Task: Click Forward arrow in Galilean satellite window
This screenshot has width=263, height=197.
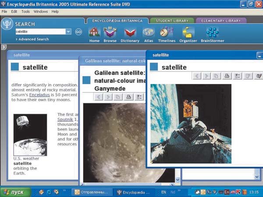Action: click(108, 97)
